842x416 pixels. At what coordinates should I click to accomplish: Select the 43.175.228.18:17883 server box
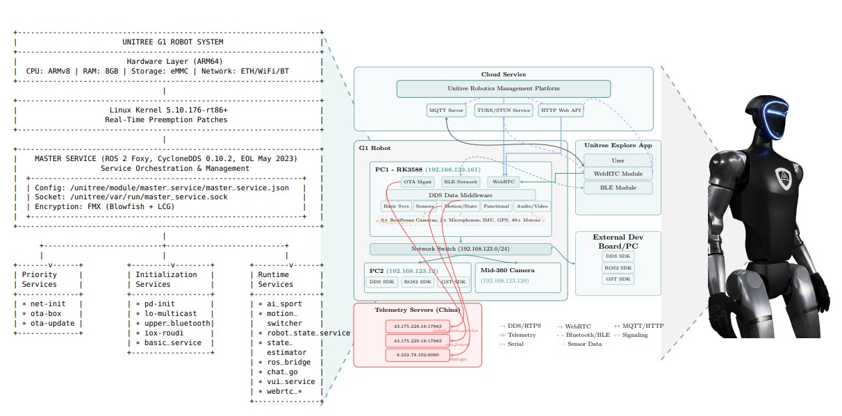click(418, 326)
